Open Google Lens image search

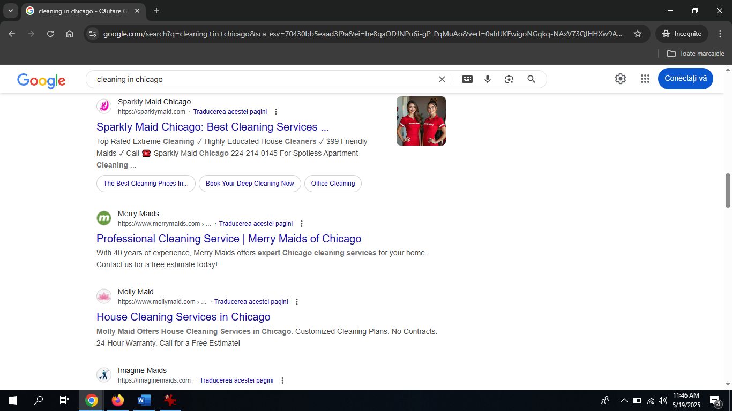click(508, 79)
